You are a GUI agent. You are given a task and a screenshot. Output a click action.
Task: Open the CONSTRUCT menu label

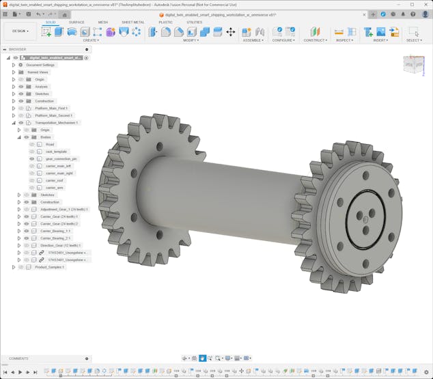pyautogui.click(x=315, y=40)
